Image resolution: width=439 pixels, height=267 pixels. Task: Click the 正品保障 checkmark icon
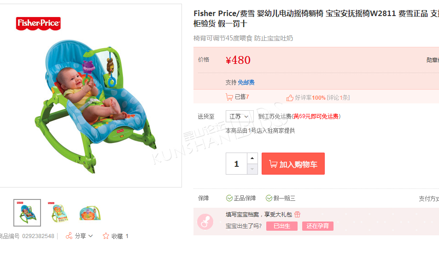tap(229, 198)
